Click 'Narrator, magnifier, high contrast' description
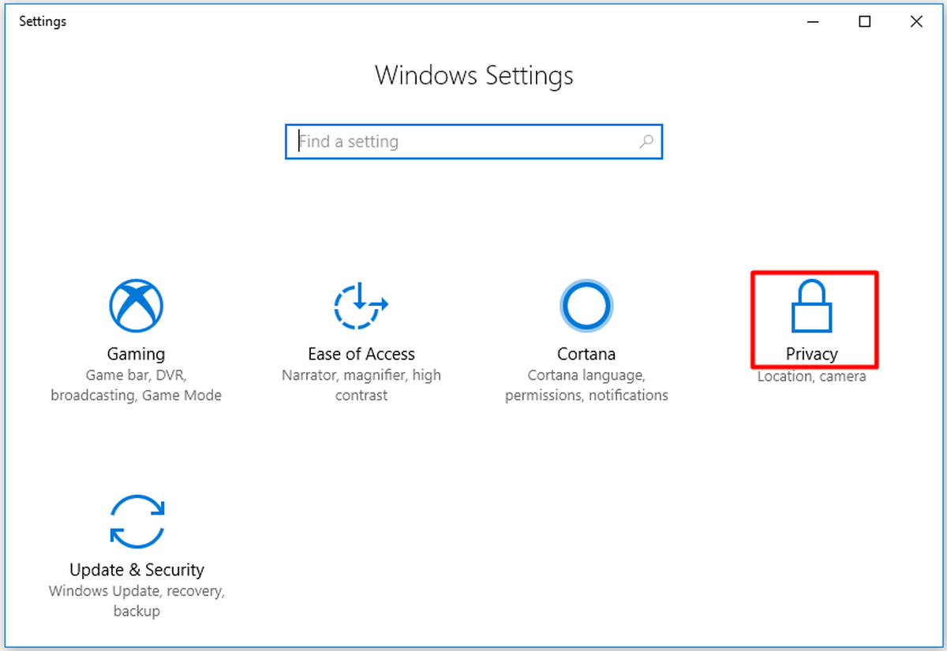This screenshot has width=947, height=651. [361, 385]
